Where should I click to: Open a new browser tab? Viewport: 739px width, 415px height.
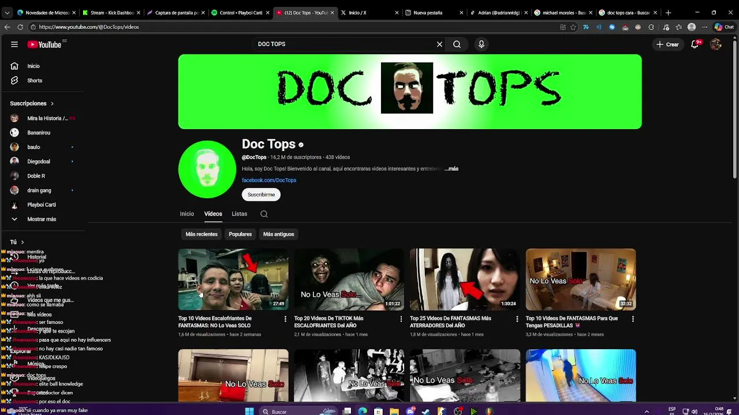point(668,13)
